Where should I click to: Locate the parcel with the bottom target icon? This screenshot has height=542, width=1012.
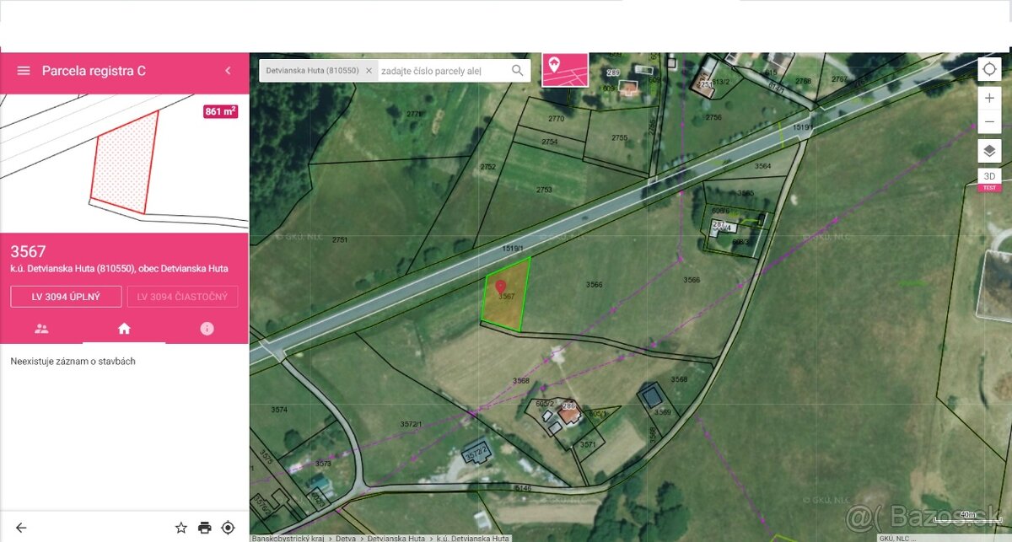228,528
